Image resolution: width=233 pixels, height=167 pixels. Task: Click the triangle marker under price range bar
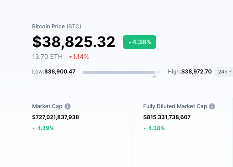tap(154, 76)
